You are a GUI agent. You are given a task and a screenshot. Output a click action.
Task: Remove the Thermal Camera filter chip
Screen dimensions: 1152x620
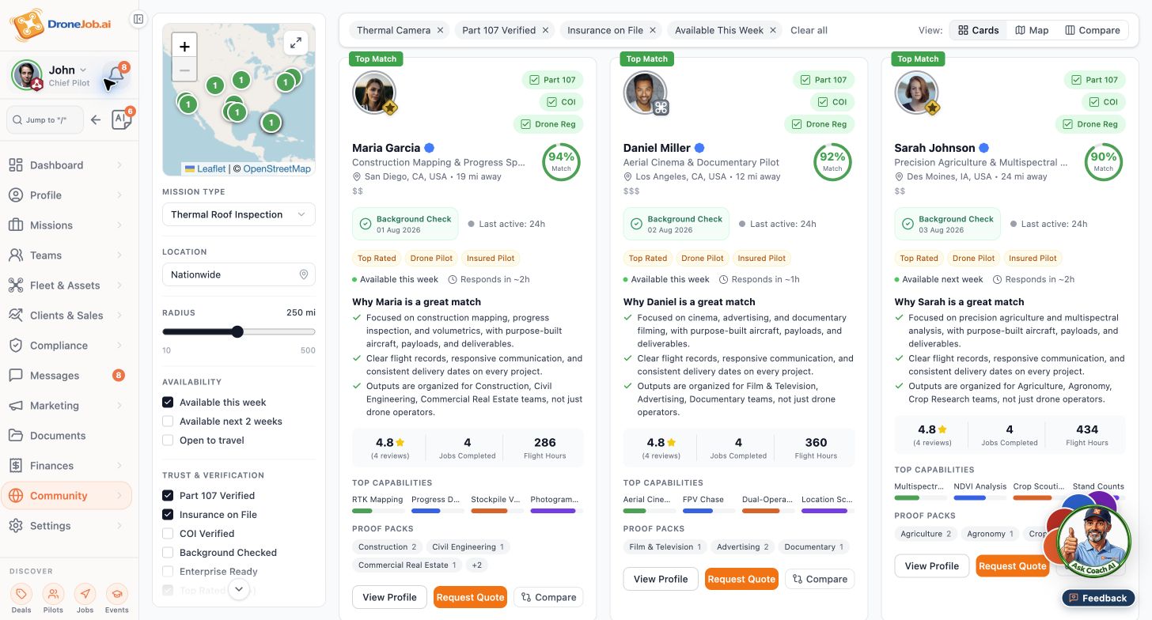pos(440,30)
